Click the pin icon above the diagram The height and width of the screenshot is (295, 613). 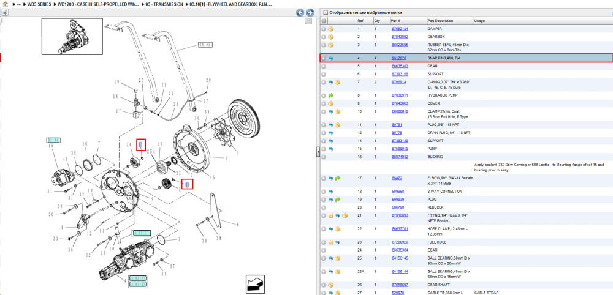pos(6,12)
